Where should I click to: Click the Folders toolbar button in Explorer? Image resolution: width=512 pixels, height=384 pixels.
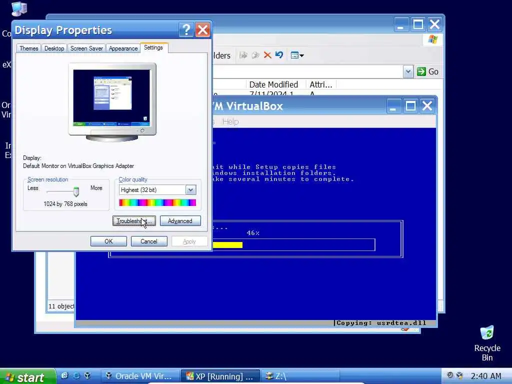coord(221,55)
